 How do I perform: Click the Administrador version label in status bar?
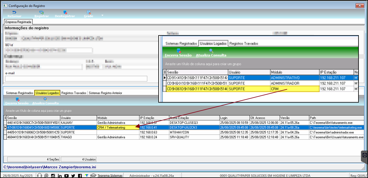[x=151, y=176]
